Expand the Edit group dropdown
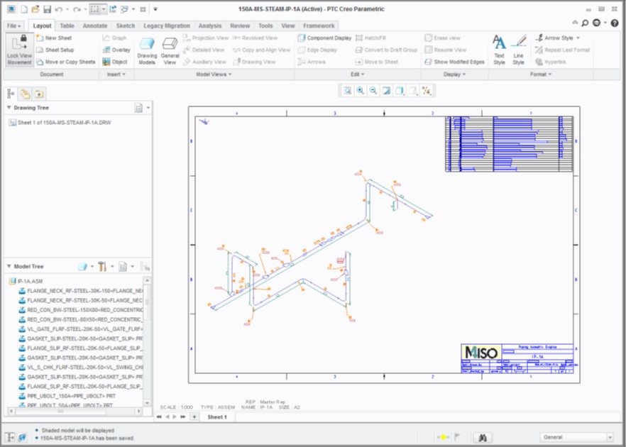Image resolution: width=626 pixels, height=447 pixels. pyautogui.click(x=357, y=74)
